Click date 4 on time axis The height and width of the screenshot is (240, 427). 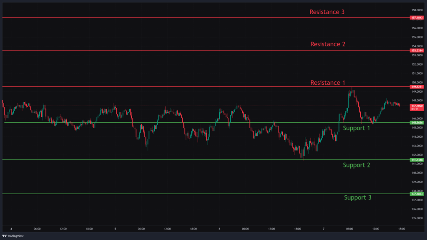[x=11, y=229]
